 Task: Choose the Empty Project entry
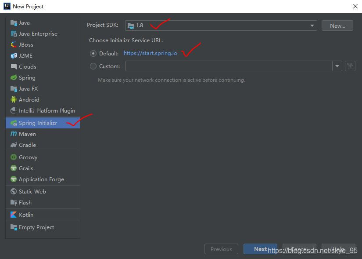point(43,227)
